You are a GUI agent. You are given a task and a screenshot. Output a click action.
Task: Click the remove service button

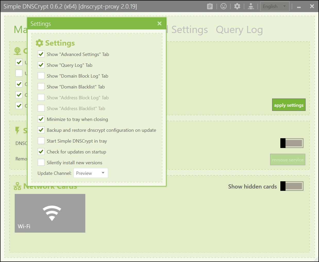[x=288, y=160]
